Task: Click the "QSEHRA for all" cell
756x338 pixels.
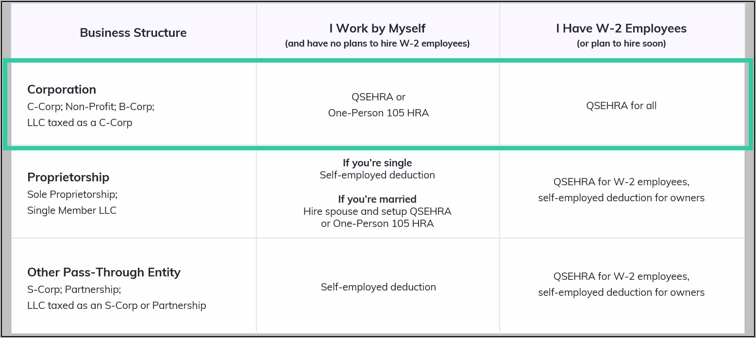Action: [621, 105]
